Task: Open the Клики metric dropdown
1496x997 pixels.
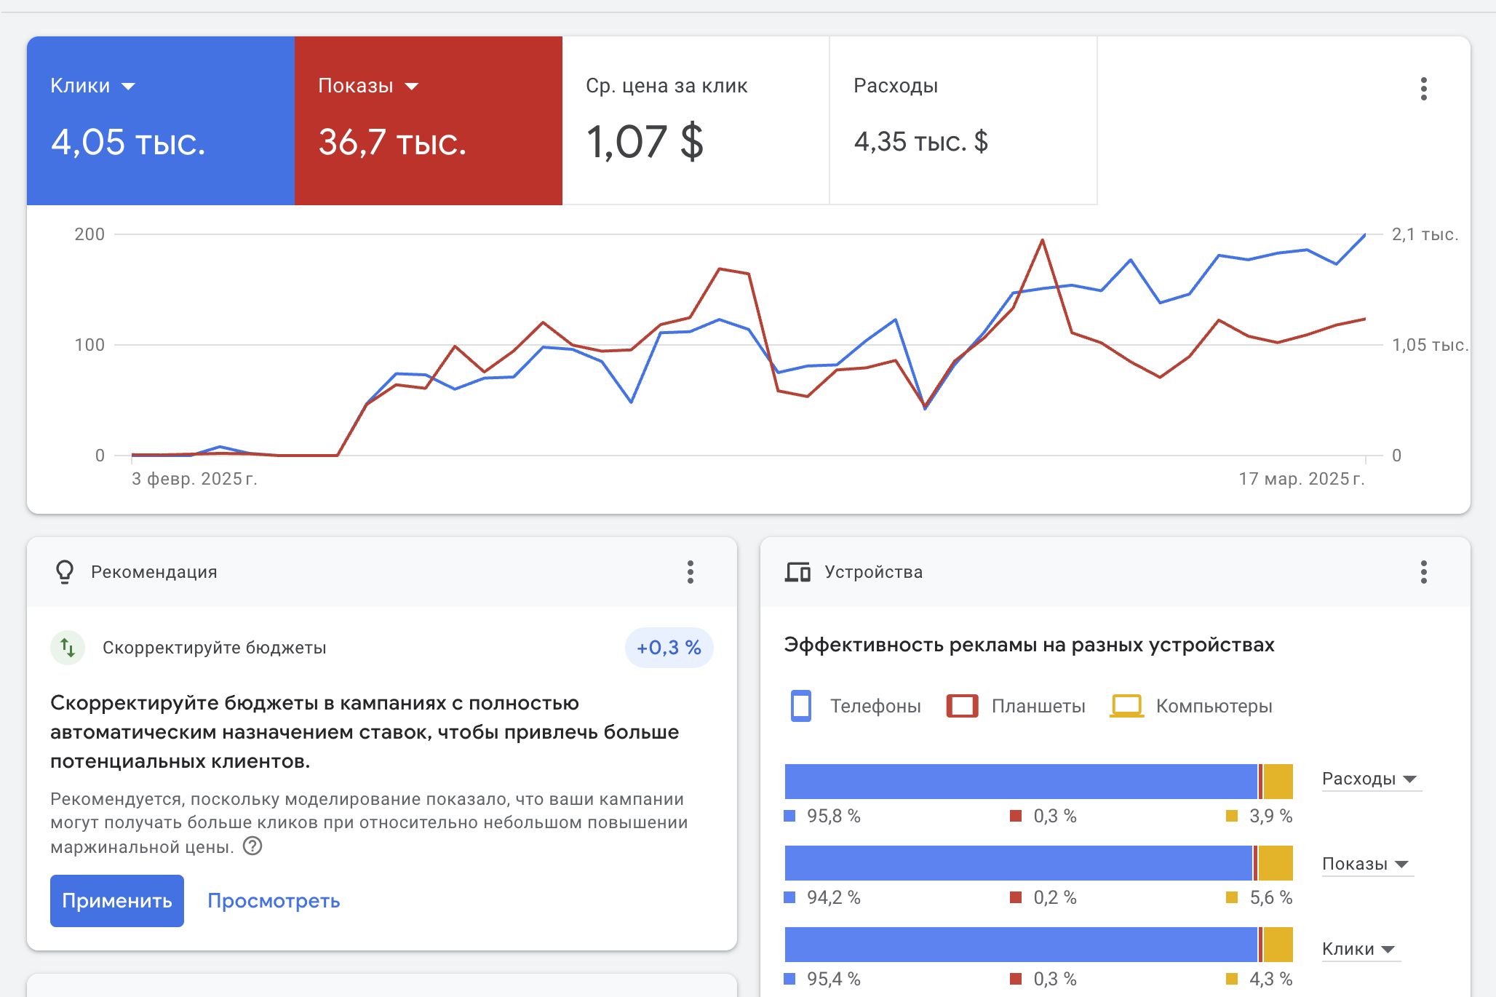Action: (x=130, y=86)
